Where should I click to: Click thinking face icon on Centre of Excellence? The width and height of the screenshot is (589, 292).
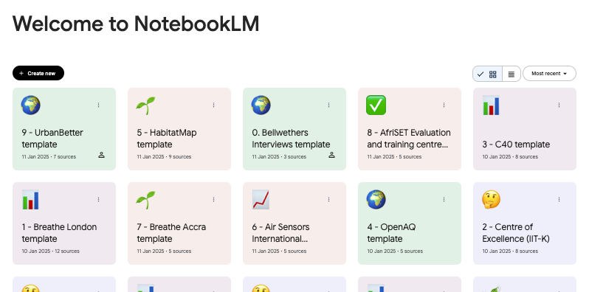pos(491,200)
